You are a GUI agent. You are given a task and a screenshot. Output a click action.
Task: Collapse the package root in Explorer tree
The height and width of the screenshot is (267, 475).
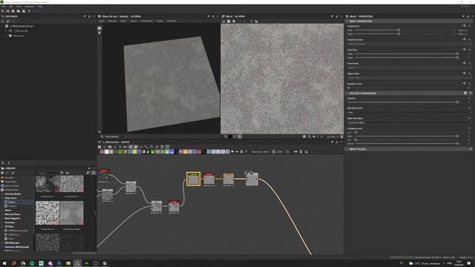pos(3,26)
